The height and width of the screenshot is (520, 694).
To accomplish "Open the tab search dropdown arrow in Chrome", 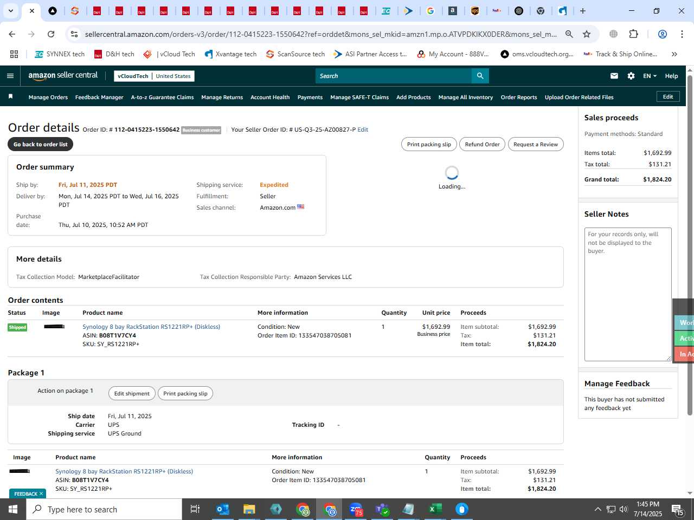I will tap(10, 11).
